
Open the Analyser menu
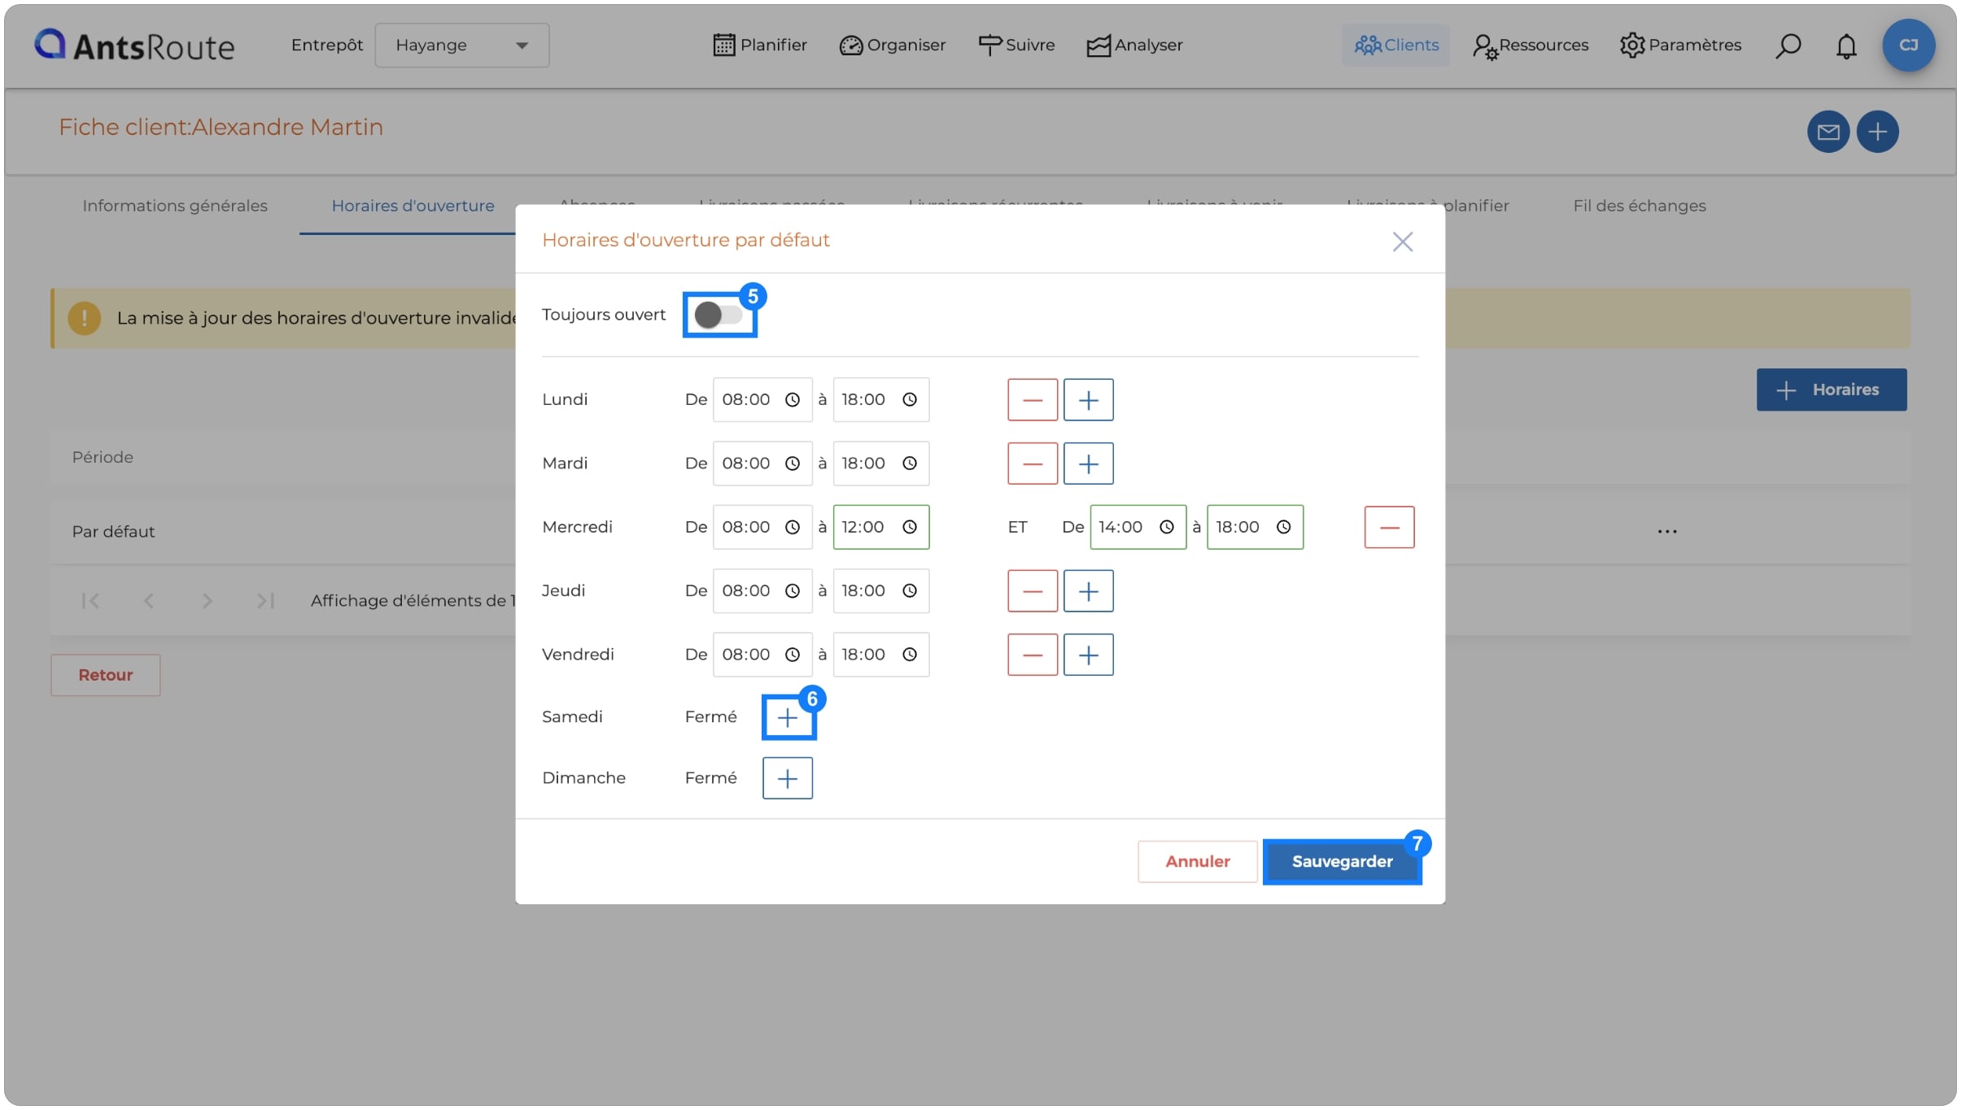coord(1134,46)
